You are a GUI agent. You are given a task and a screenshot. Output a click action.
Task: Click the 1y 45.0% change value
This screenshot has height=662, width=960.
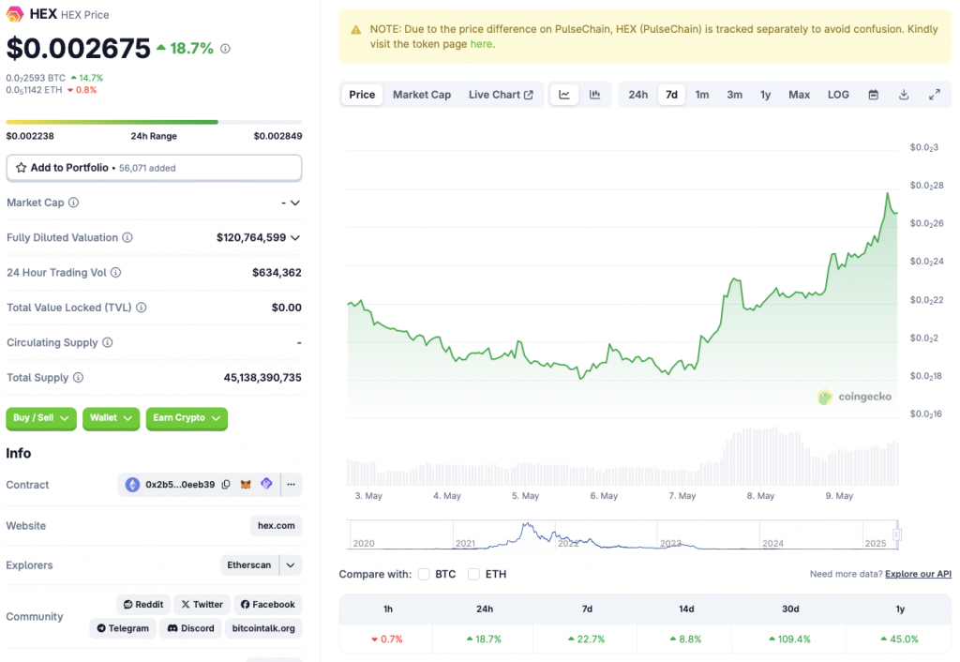(899, 639)
